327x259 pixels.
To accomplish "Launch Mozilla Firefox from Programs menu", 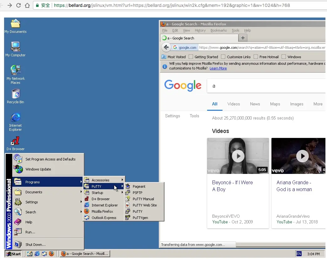I will (x=104, y=211).
